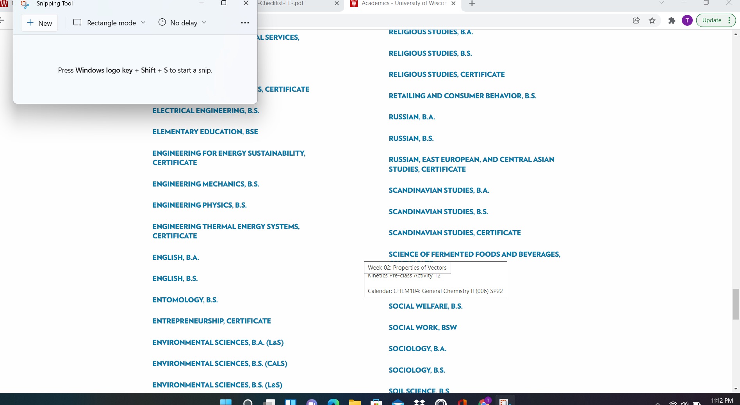The image size is (740, 405).
Task: Start a new snip with New button
Action: (x=39, y=23)
